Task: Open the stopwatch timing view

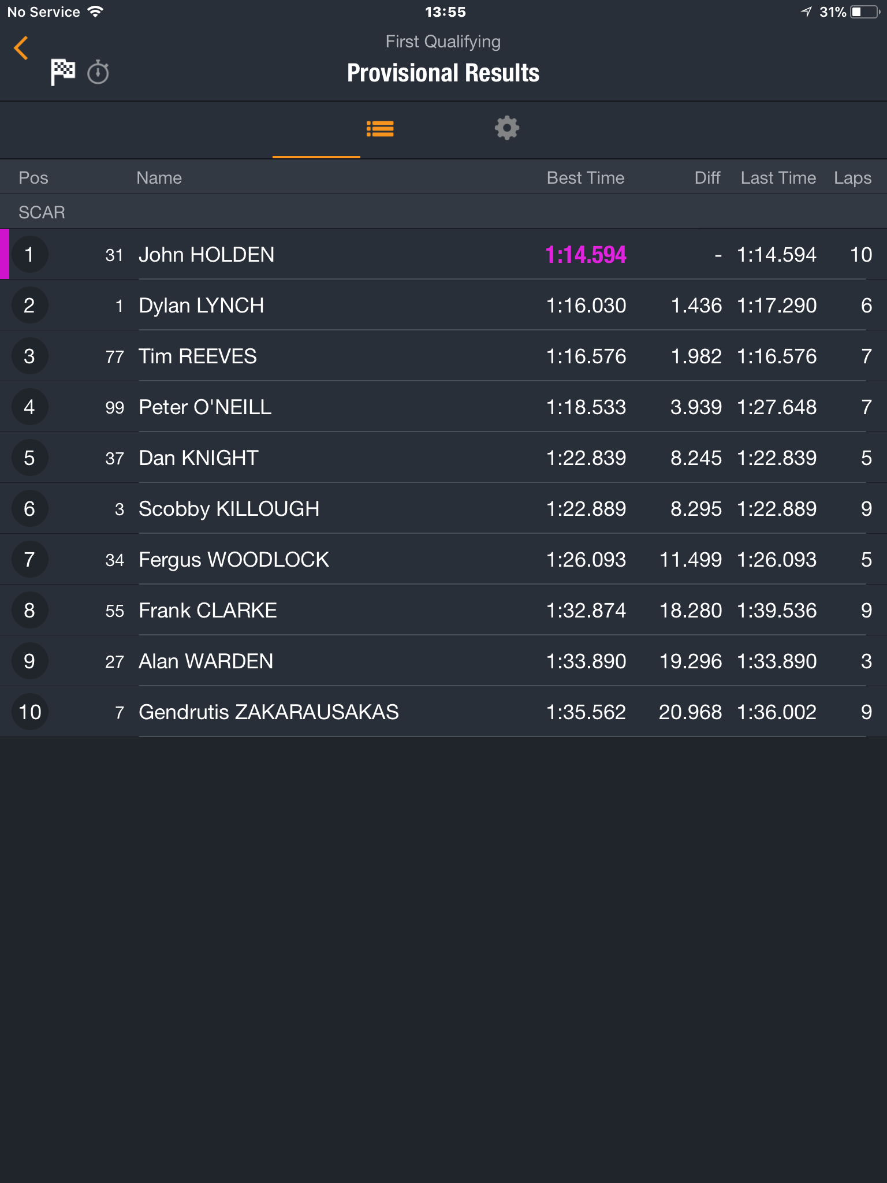Action: 98,73
